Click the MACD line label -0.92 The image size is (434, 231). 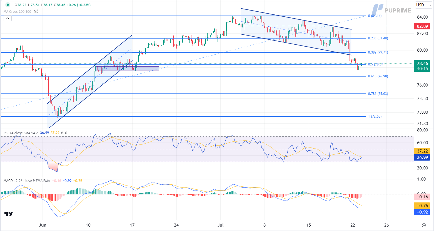422,212
